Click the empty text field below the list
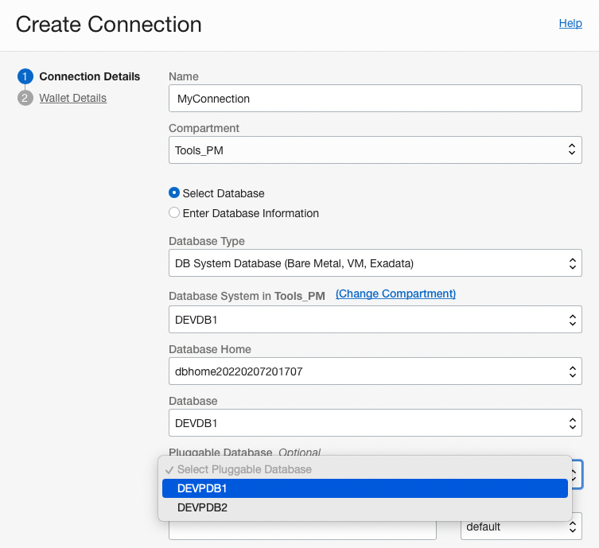599x548 pixels. click(302, 530)
